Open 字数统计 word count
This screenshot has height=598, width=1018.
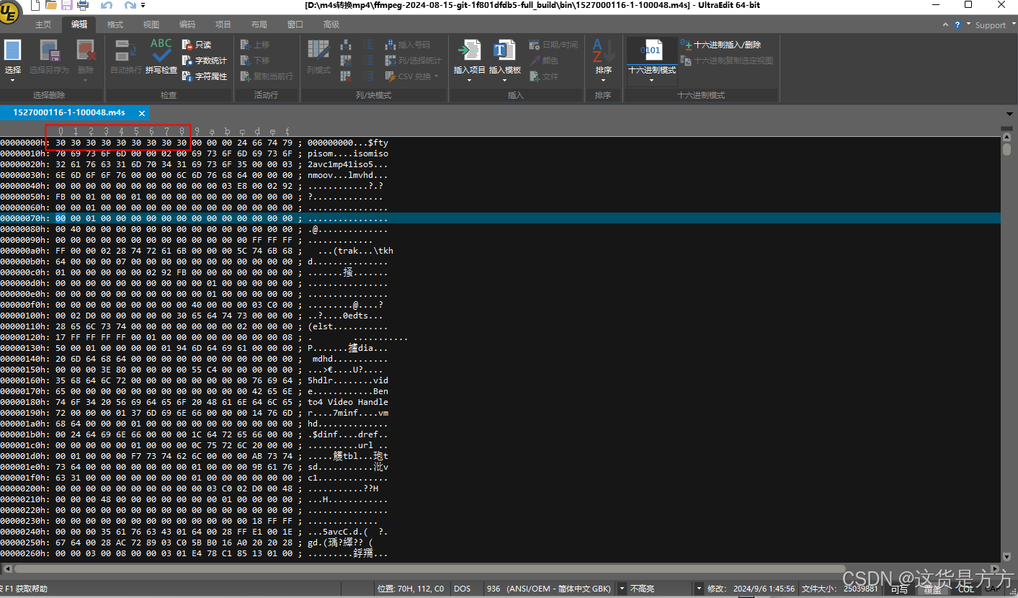point(205,61)
